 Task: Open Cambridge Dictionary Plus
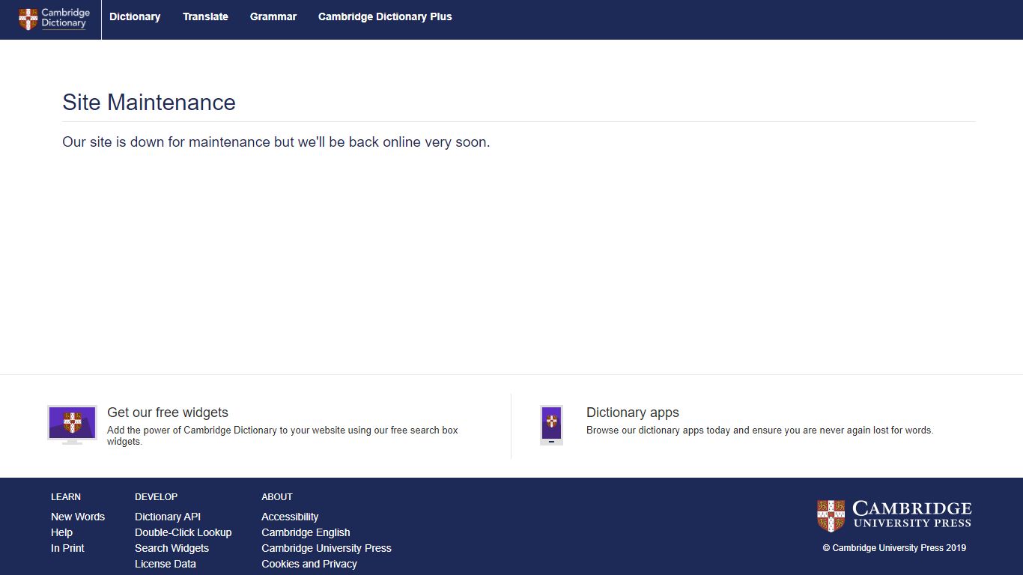coord(385,16)
